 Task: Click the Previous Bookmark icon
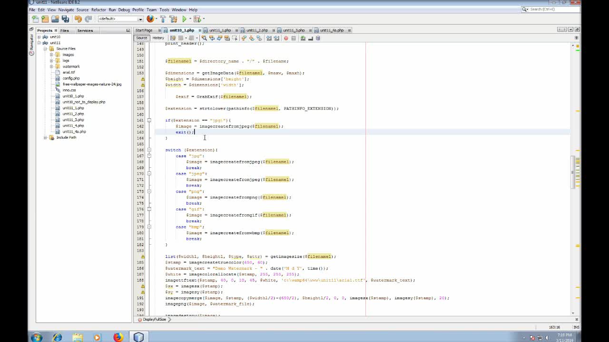pyautogui.click(x=244, y=38)
